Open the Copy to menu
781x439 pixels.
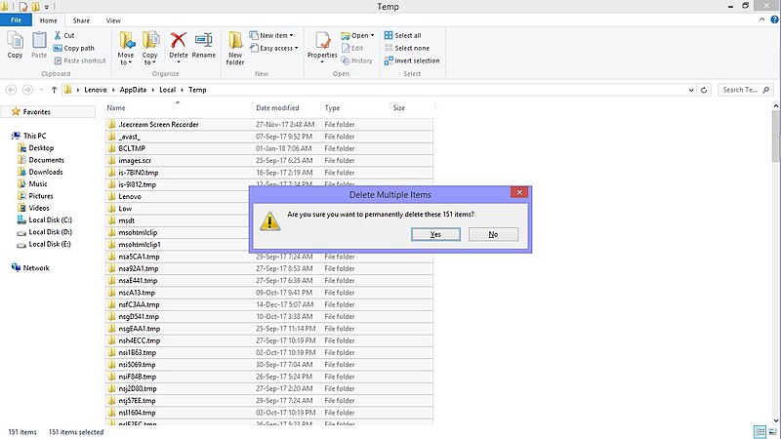(150, 48)
